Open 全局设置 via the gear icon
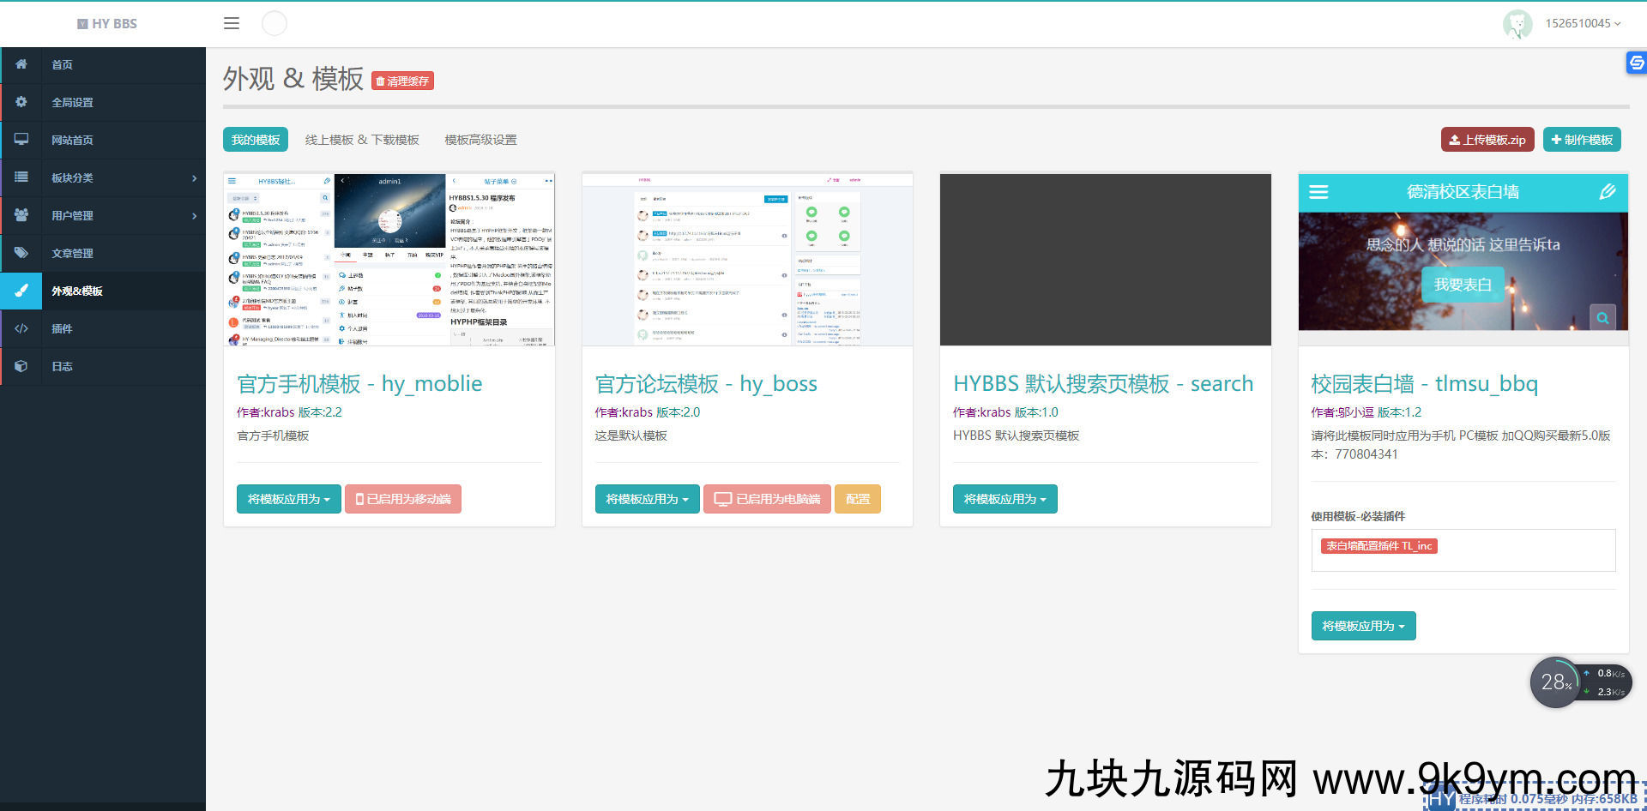The height and width of the screenshot is (811, 1647). tap(21, 102)
